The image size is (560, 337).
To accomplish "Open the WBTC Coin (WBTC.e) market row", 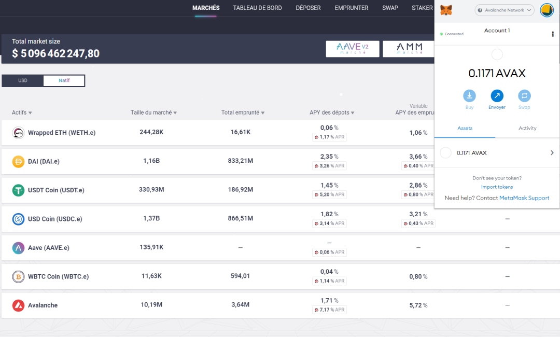I will click(x=280, y=277).
